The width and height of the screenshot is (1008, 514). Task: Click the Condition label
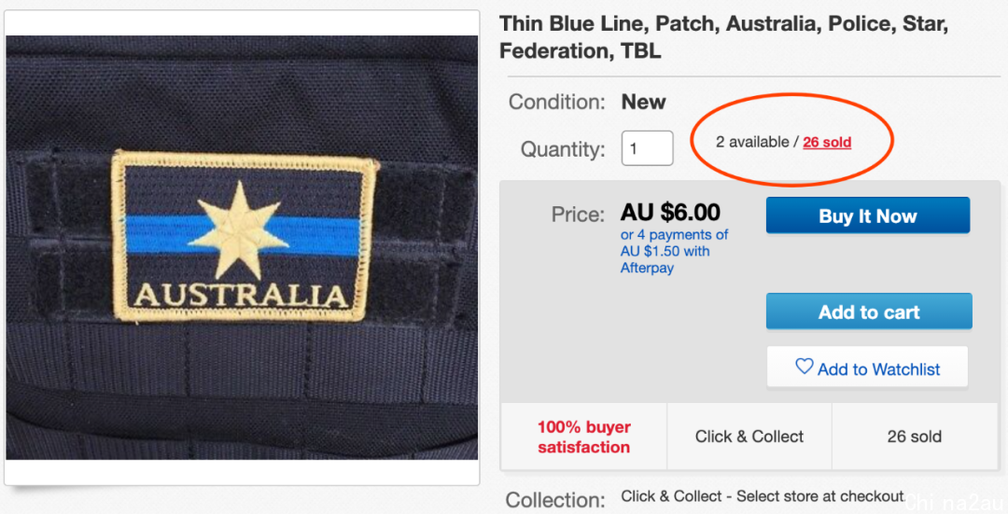556,103
